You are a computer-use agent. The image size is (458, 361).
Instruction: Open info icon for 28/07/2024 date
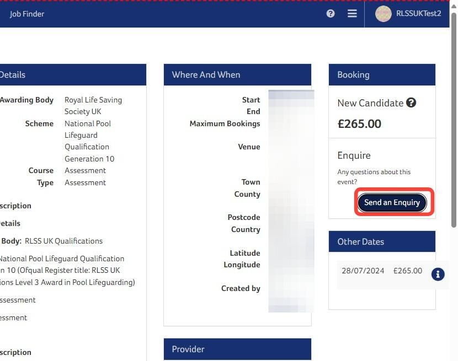(438, 274)
